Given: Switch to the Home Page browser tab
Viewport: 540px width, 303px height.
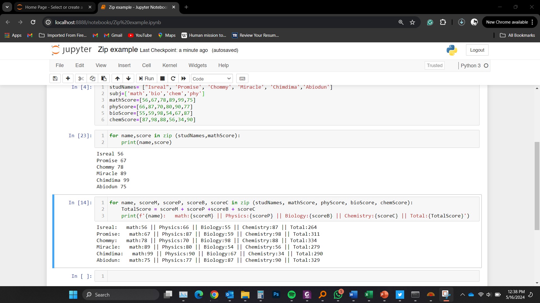Looking at the screenshot, I should pos(54,7).
